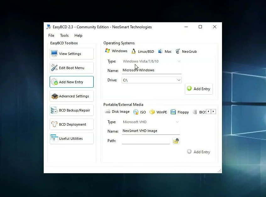Viewport: 266px width, 197px height.
Task: Click the monitor icon beside View Settings
Action: tap(54, 54)
